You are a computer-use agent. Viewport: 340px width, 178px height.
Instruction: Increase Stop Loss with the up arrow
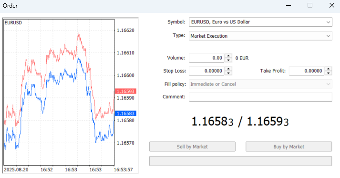point(228,69)
